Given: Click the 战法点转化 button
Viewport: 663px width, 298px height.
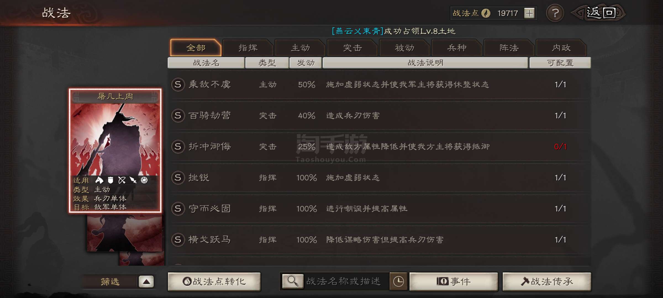Looking at the screenshot, I should 214,281.
